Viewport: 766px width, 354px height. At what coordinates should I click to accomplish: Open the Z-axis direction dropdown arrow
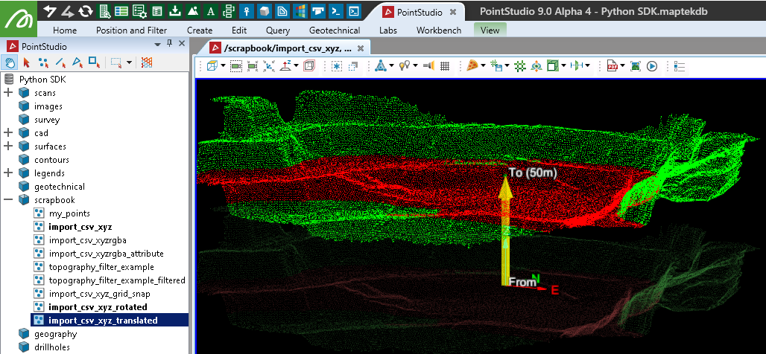(x=296, y=66)
